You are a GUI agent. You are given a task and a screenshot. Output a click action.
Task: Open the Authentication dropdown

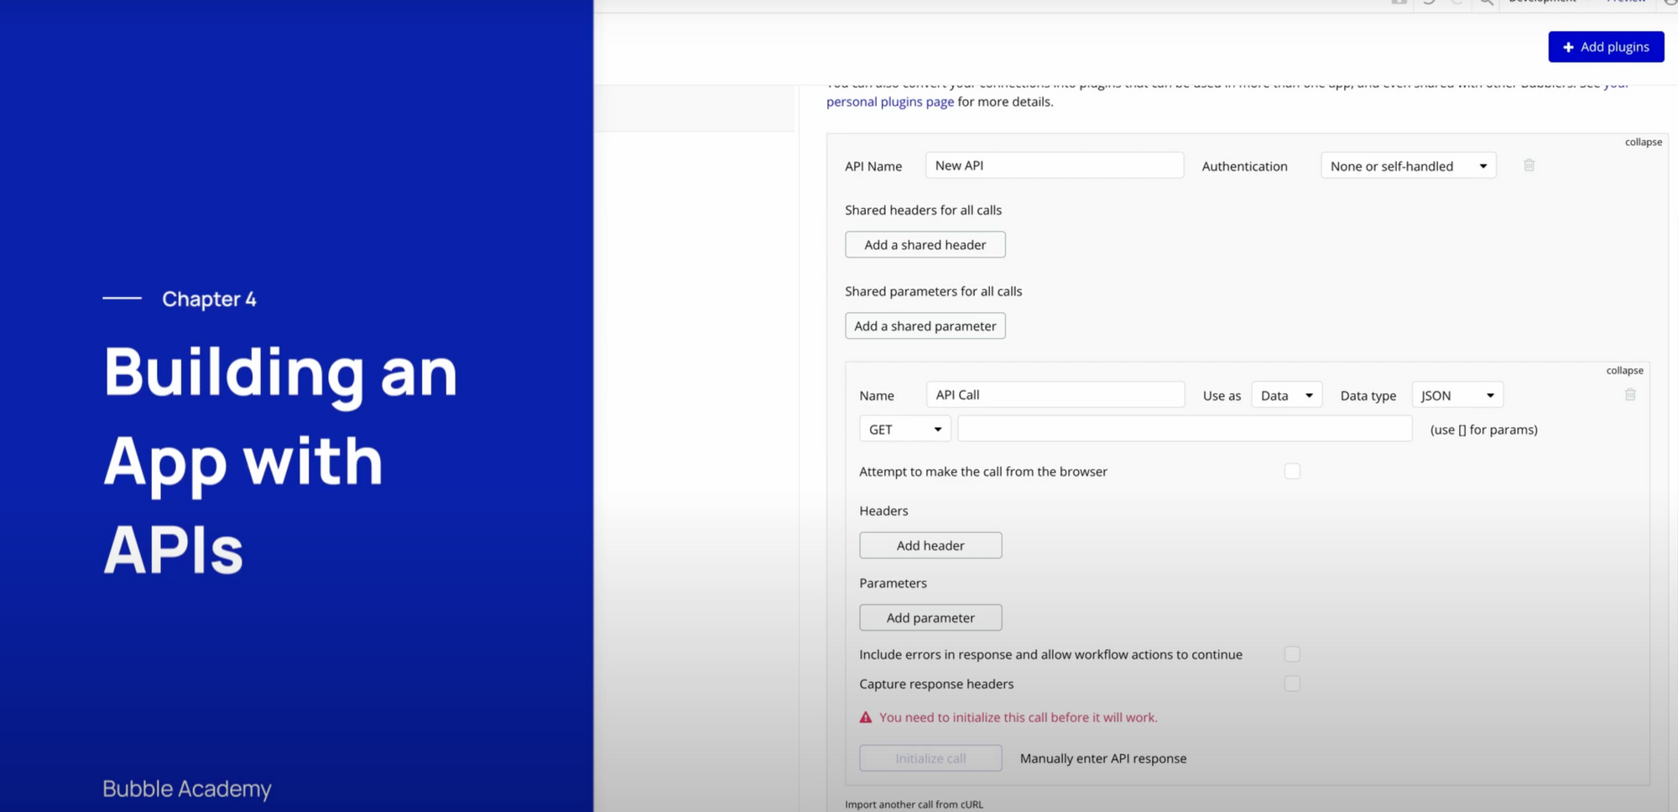(1407, 165)
